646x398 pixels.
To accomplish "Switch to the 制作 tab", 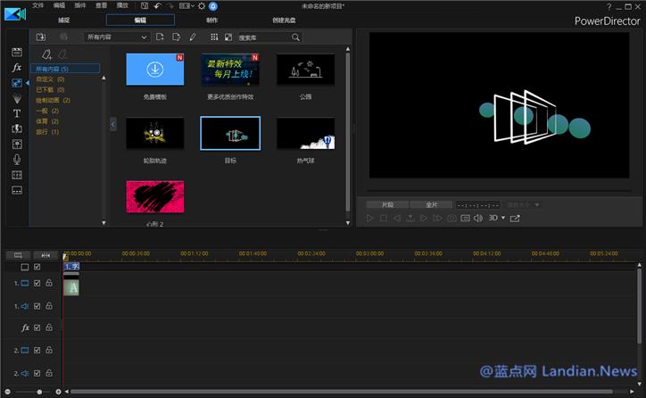I will point(211,19).
